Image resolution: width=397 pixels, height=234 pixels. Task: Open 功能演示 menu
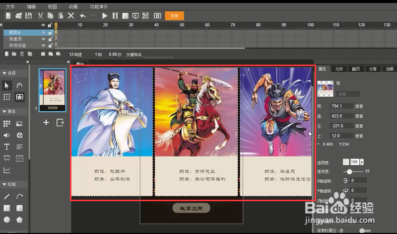(99, 6)
